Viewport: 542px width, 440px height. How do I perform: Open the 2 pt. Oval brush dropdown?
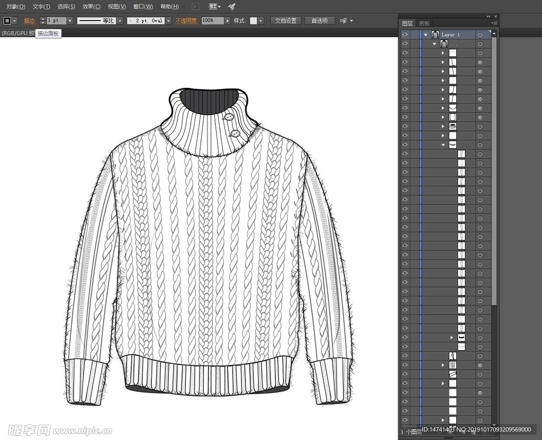pyautogui.click(x=168, y=21)
